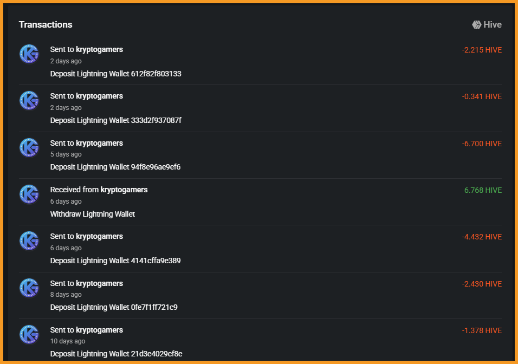Click memo Deposit Lightning Wallet 612f82f803133
Screen dimensions: 518x364
point(115,74)
